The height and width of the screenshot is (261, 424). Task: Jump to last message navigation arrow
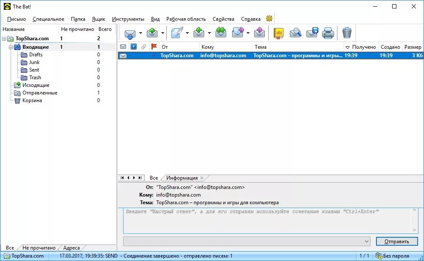click(x=140, y=178)
